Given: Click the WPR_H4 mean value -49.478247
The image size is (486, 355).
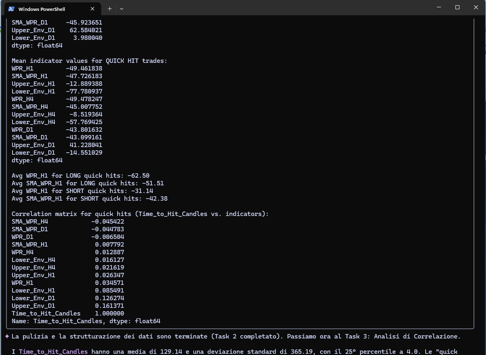Looking at the screenshot, I should 84,99.
